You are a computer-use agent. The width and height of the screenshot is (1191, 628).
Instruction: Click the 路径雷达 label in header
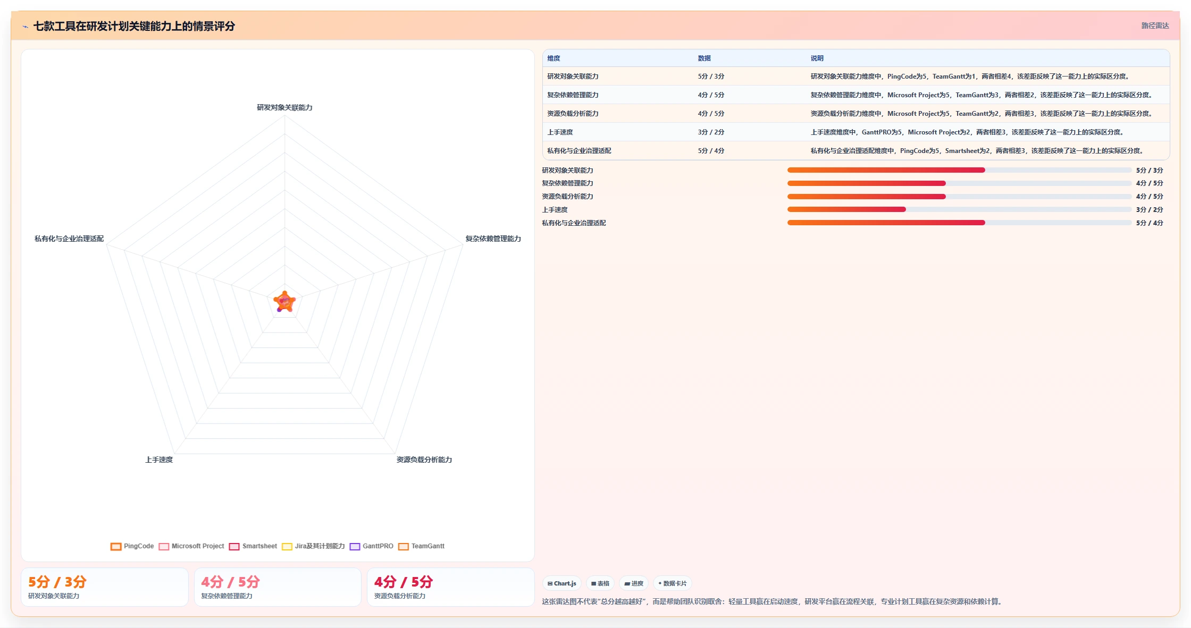1155,26
